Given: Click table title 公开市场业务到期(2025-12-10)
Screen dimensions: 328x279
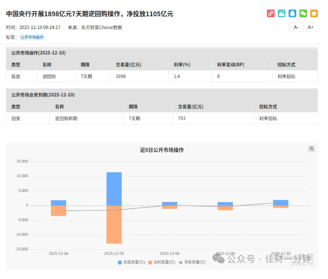Looking at the screenshot, I should pos(43,95).
